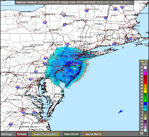
Task: Click the I-95 shield near Providence
Action: pos(131,39)
